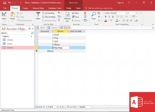This screenshot has width=155, height=112.
Task: Click the Cut scissors command
Action: 20,13
